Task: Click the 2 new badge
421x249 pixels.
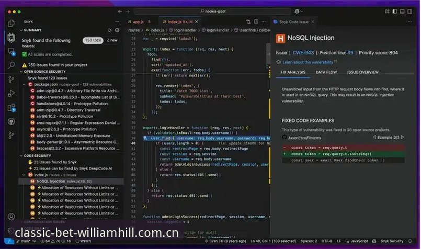Action: pyautogui.click(x=112, y=40)
